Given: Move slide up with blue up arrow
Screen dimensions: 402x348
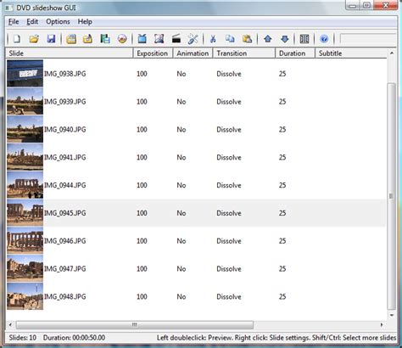Looking at the screenshot, I should [268, 39].
